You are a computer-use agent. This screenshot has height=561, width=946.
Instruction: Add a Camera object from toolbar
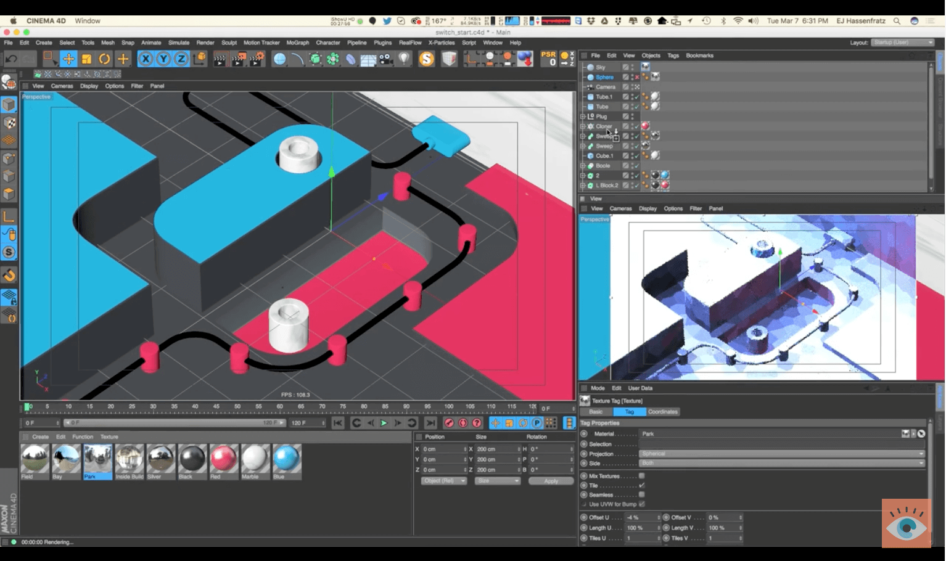pos(385,59)
